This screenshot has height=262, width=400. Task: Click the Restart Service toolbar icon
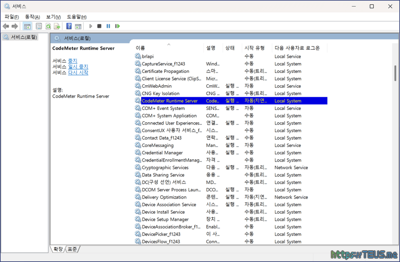(x=117, y=27)
